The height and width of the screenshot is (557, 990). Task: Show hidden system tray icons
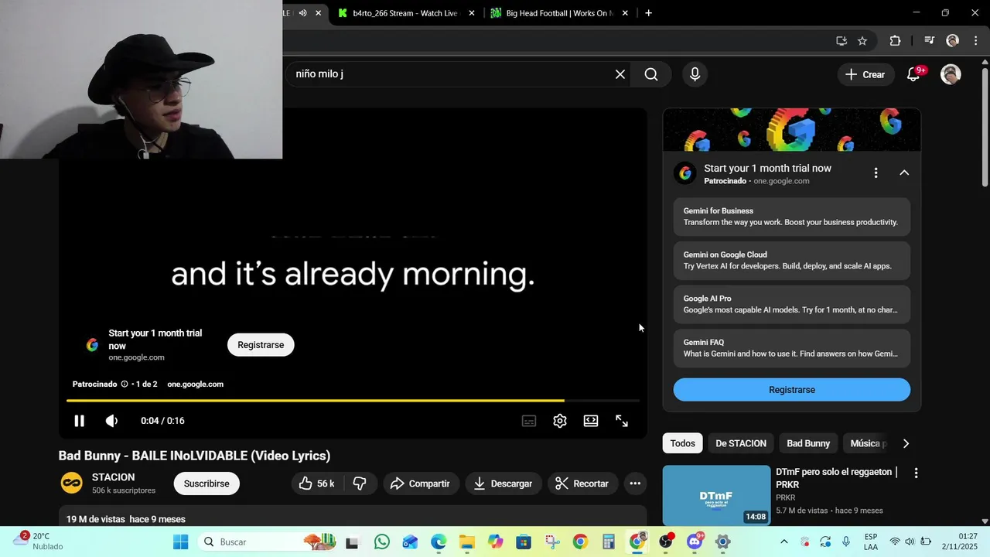pyautogui.click(x=783, y=542)
